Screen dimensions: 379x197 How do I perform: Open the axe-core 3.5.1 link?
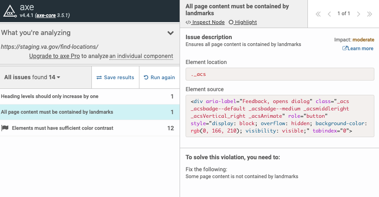pyautogui.click(x=54, y=15)
